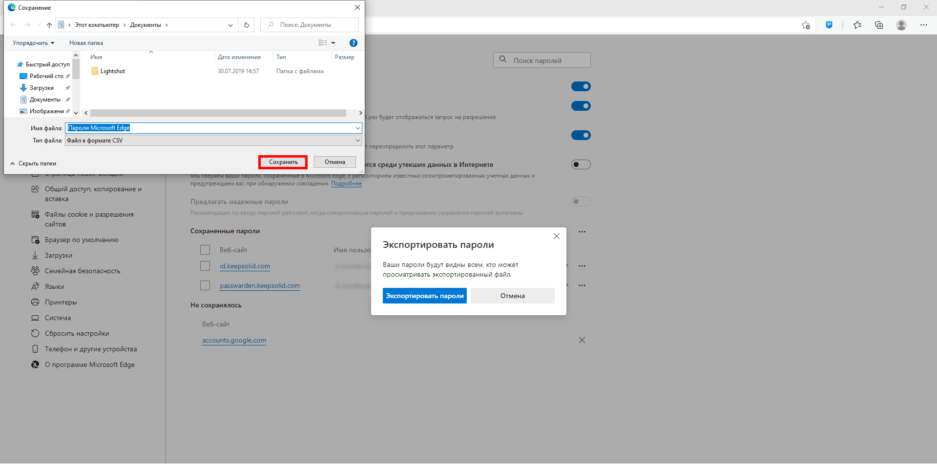Click the Bitwarden shield extension icon
The width and height of the screenshot is (937, 465).
(x=829, y=25)
